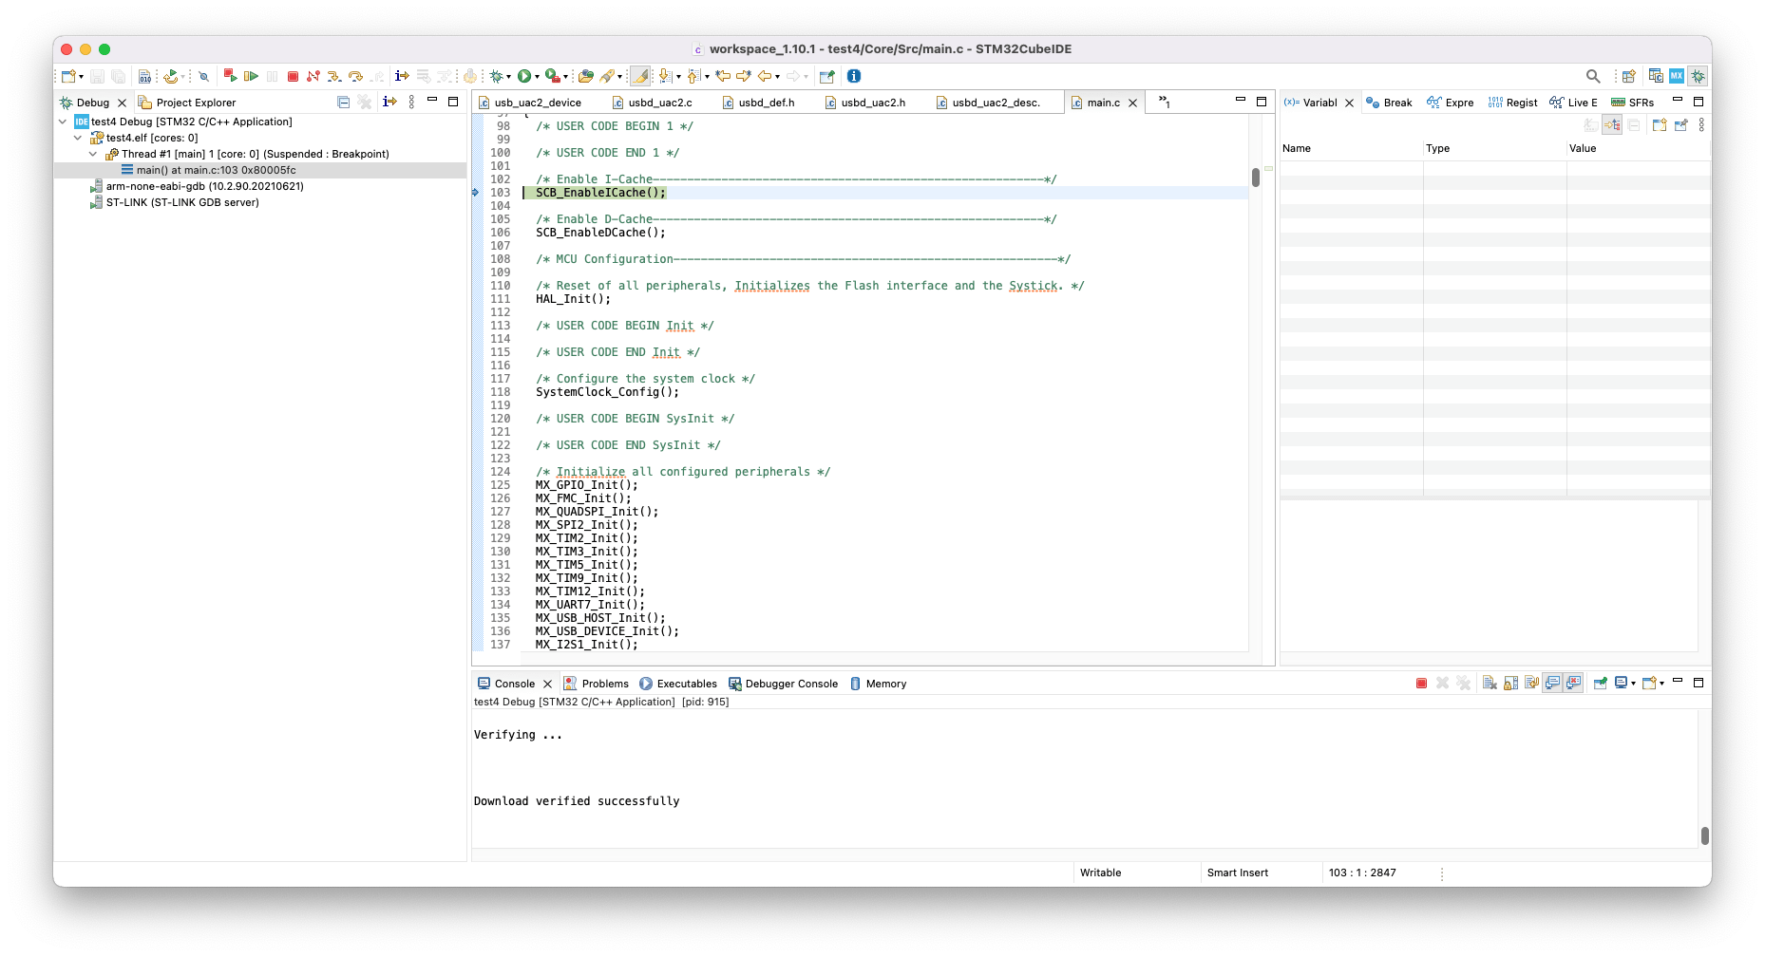Select ST-LINK GDB server entry
Image resolution: width=1765 pixels, height=957 pixels.
tap(181, 202)
